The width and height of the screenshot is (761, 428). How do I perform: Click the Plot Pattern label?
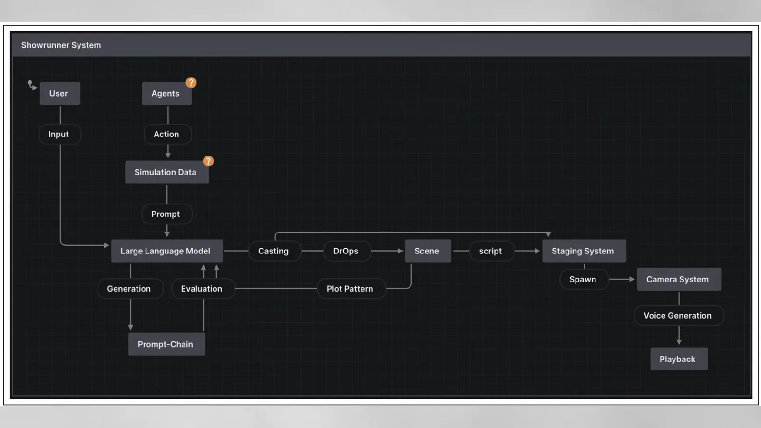pos(351,289)
